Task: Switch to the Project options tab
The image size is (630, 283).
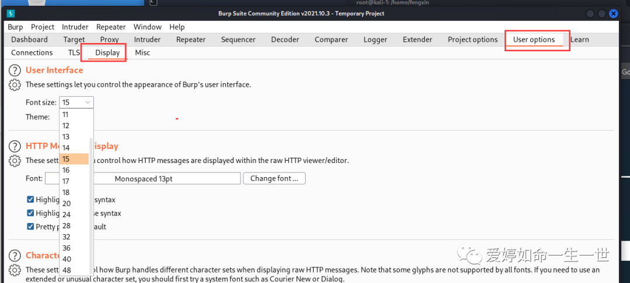Action: pyautogui.click(x=473, y=39)
